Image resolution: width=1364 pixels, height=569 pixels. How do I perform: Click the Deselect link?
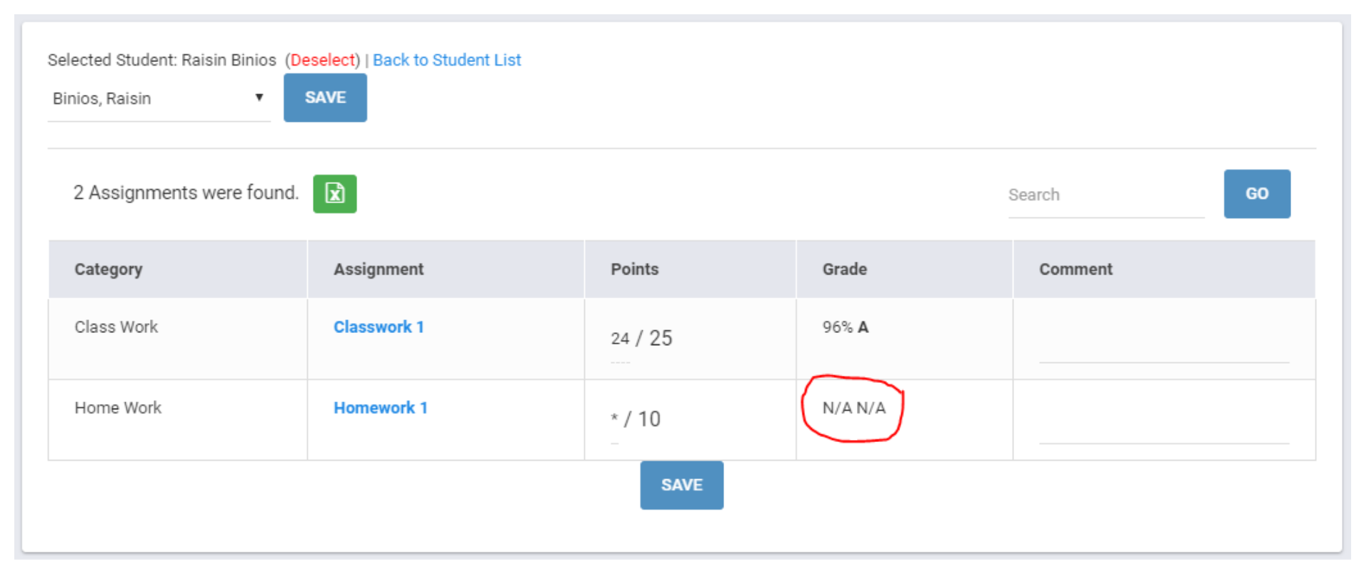[323, 60]
